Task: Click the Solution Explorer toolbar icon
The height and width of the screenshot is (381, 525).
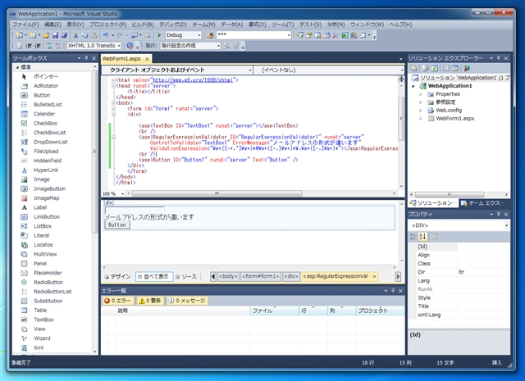Action: tap(299, 35)
